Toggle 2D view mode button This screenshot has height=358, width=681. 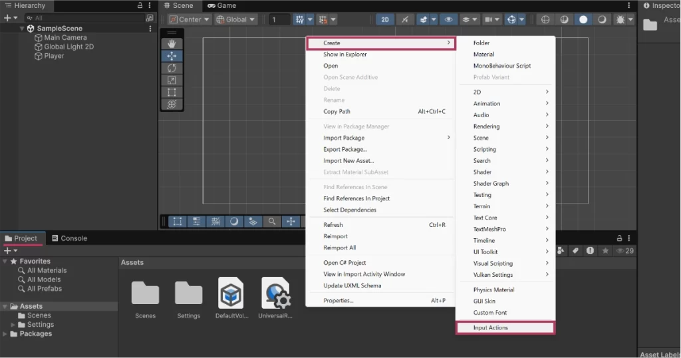coord(385,20)
